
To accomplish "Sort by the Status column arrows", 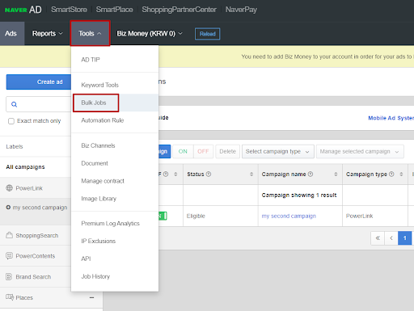I will coord(251,174).
